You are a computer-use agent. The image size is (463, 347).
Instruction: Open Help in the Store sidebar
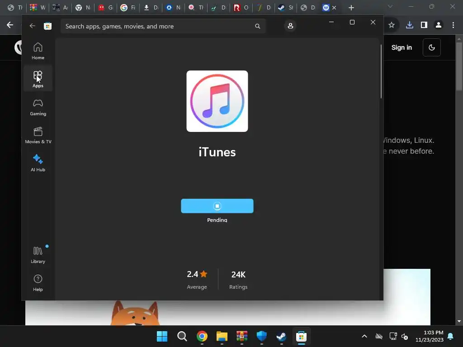[38, 283]
